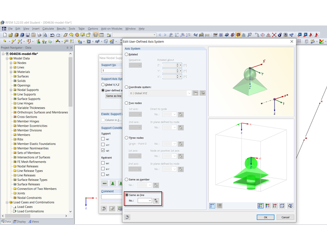Viewport: 327px width, 245px height.
Task: Click the rainbow color panel toolbar icon
Action: click(x=321, y=41)
